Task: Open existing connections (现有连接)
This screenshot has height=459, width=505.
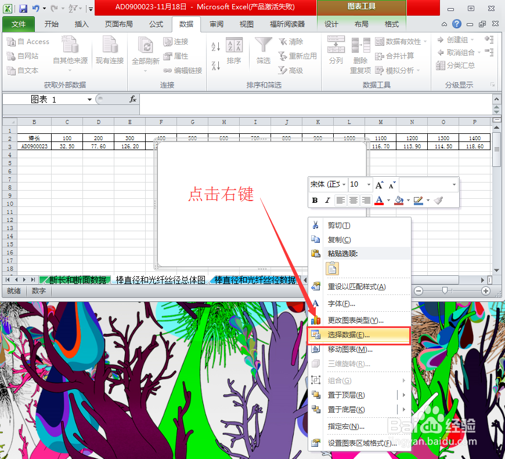Action: coord(110,50)
